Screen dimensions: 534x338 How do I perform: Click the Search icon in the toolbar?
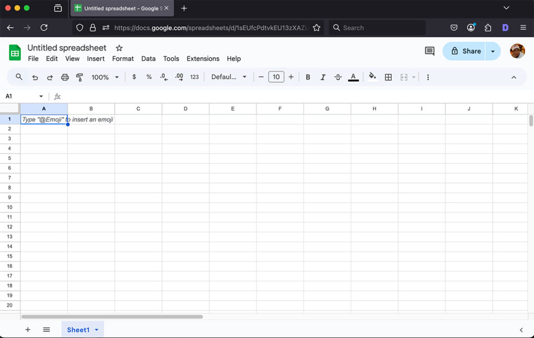19,77
